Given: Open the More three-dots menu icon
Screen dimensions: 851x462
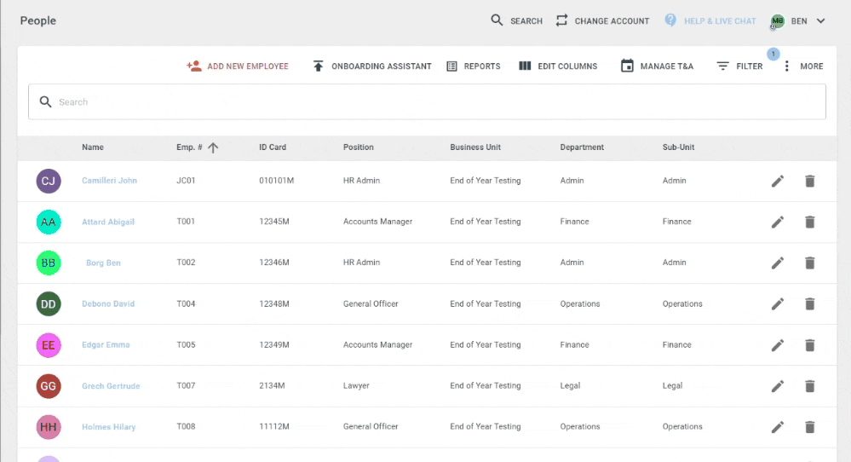Looking at the screenshot, I should (786, 66).
